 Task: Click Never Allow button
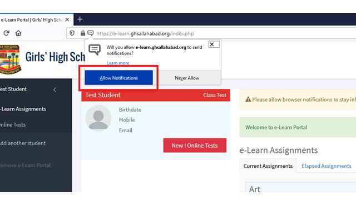[187, 78]
